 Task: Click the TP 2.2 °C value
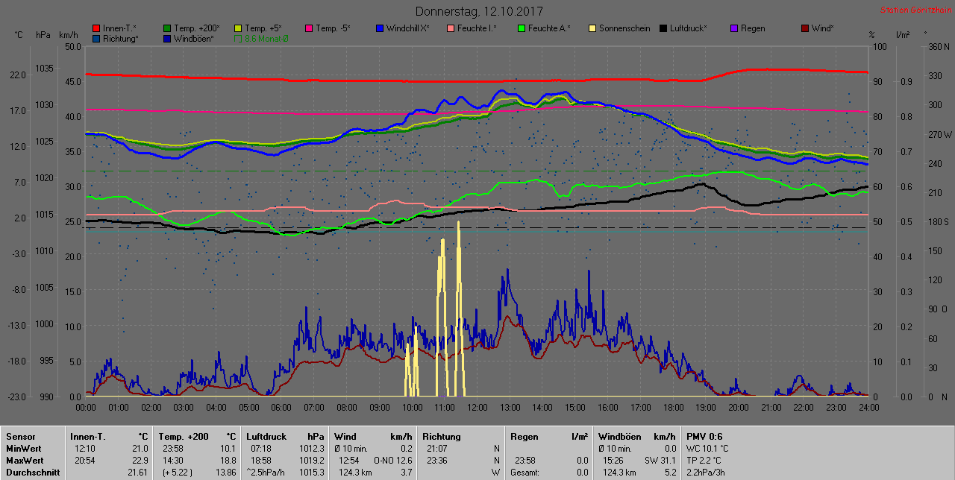705,461
